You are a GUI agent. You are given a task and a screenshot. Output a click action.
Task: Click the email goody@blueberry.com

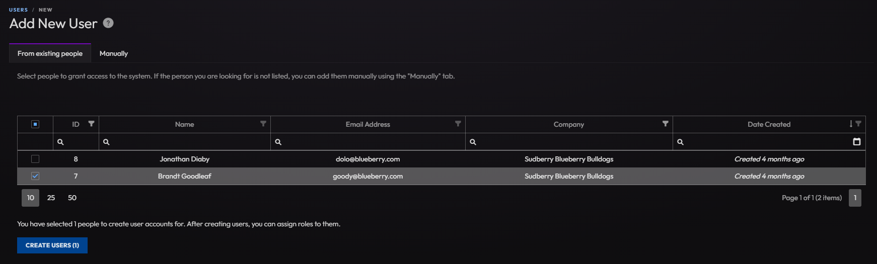(x=368, y=176)
